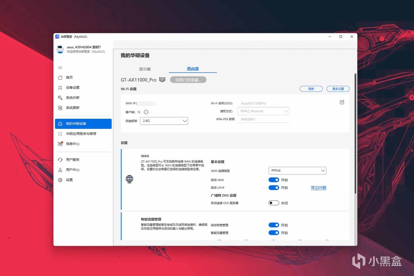The image size is (414, 276).
Task: Switch to the 路由器 tab
Action: [193, 69]
